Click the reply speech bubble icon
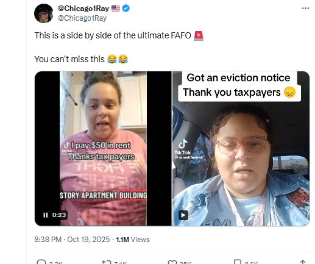Viewport: 315px width, 264px height. tap(41, 262)
